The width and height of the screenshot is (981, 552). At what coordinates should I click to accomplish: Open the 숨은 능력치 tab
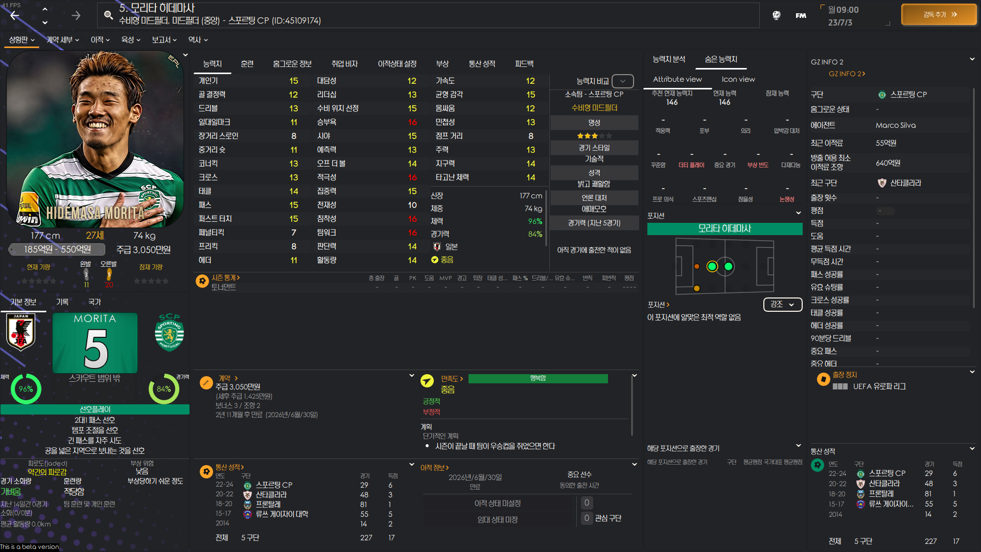pyautogui.click(x=720, y=59)
